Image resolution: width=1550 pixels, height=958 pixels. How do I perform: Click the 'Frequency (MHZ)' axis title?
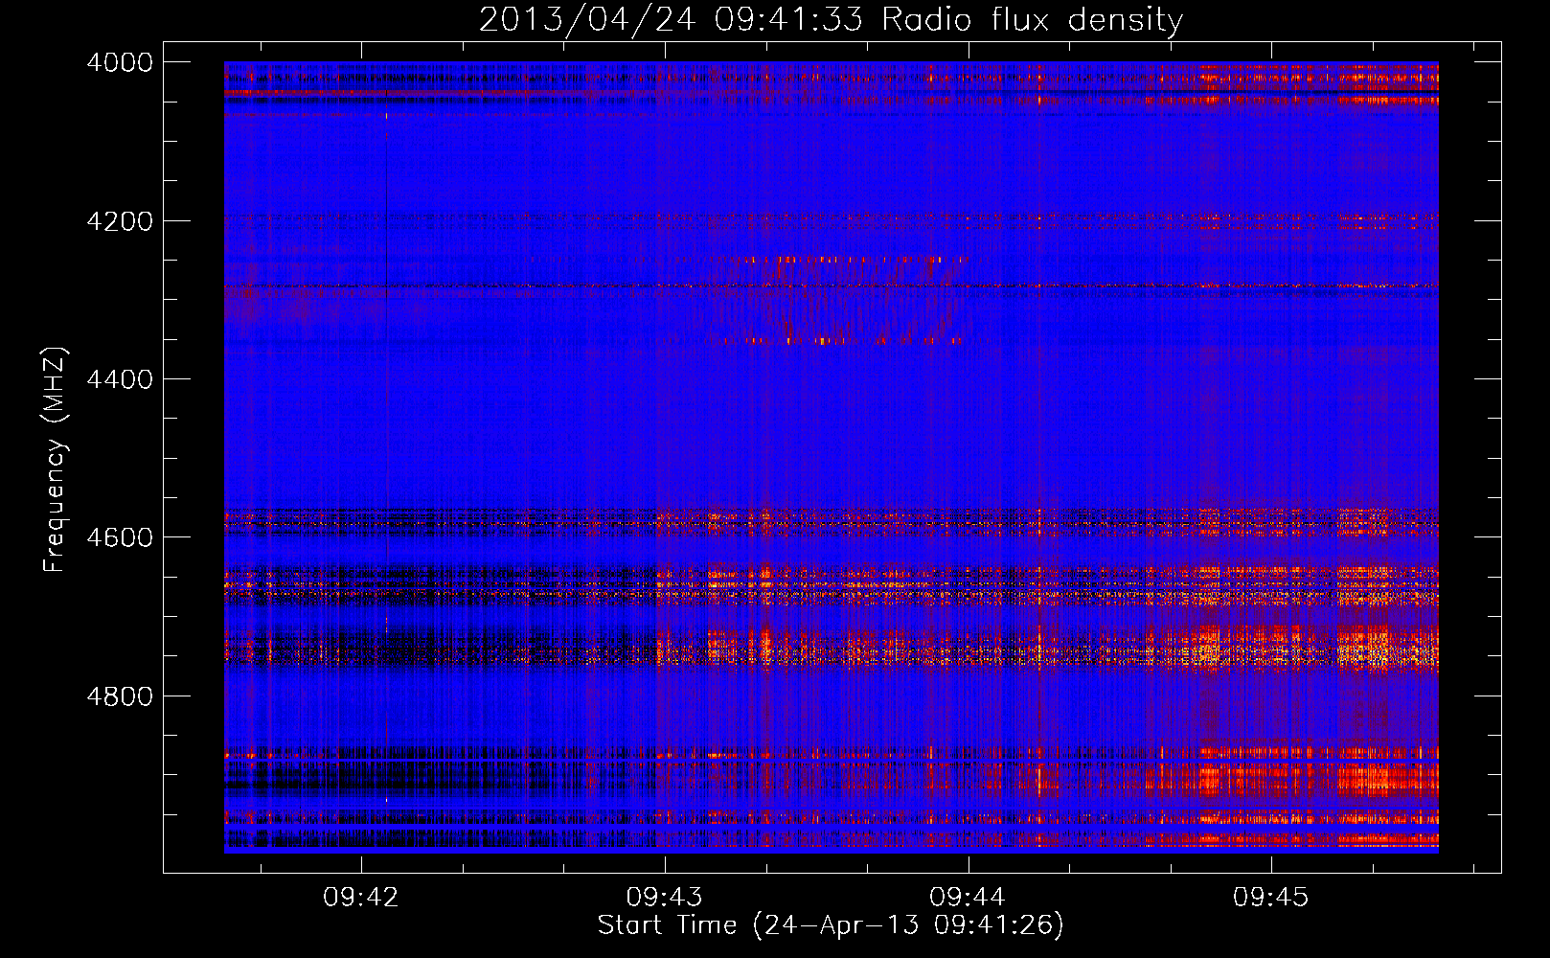55,460
